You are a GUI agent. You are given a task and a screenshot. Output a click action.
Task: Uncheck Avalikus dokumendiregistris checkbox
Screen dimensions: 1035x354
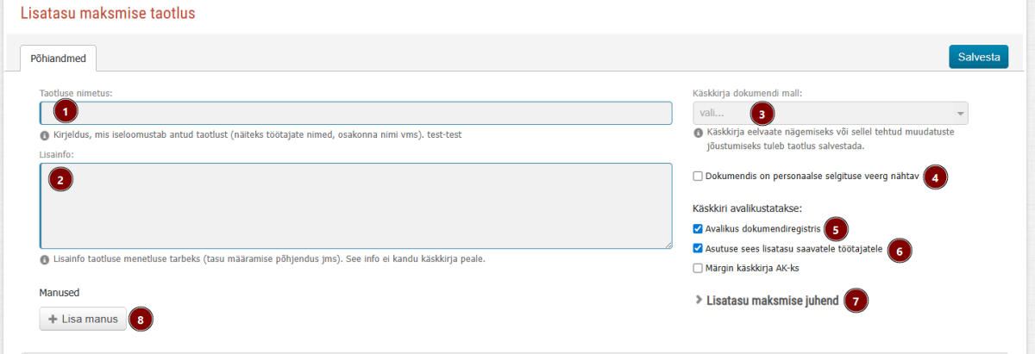(x=698, y=229)
